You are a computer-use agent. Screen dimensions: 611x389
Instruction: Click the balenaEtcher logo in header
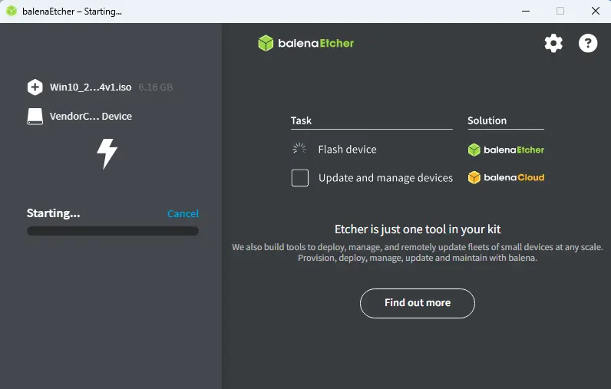click(306, 43)
